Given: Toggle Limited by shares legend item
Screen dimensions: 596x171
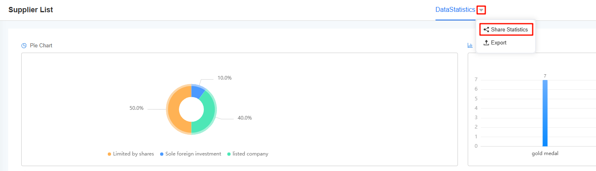Looking at the screenshot, I should point(133,154).
